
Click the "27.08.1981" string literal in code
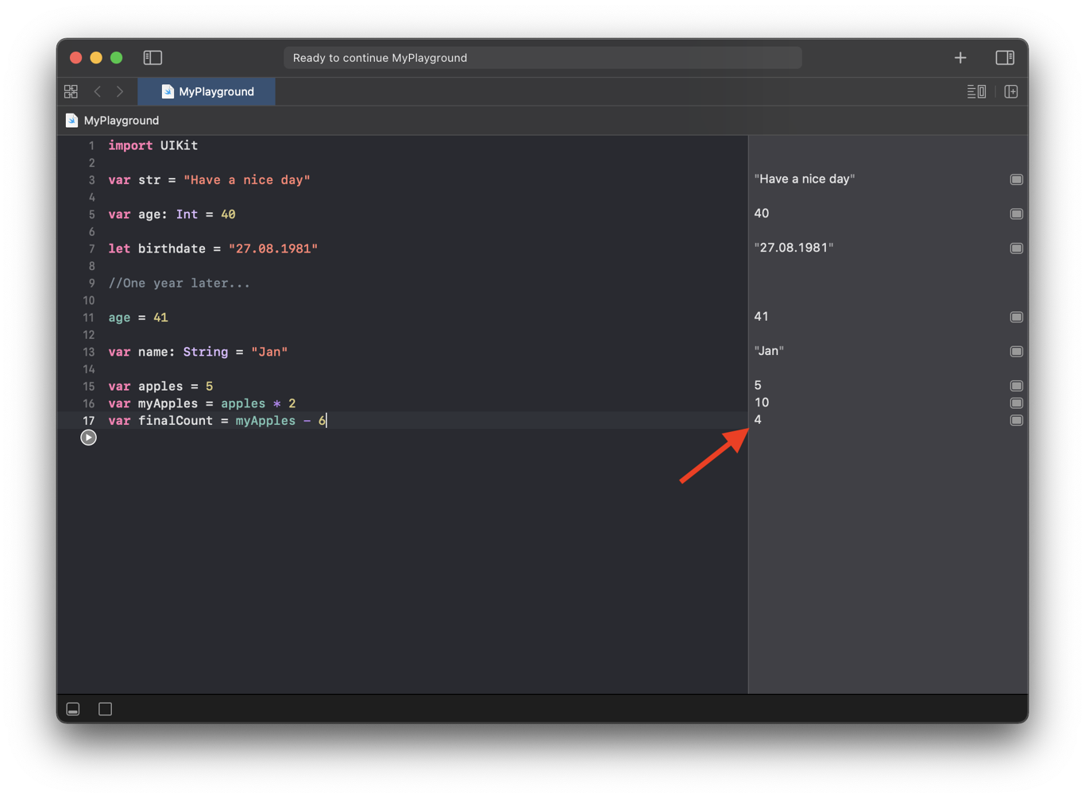(273, 249)
